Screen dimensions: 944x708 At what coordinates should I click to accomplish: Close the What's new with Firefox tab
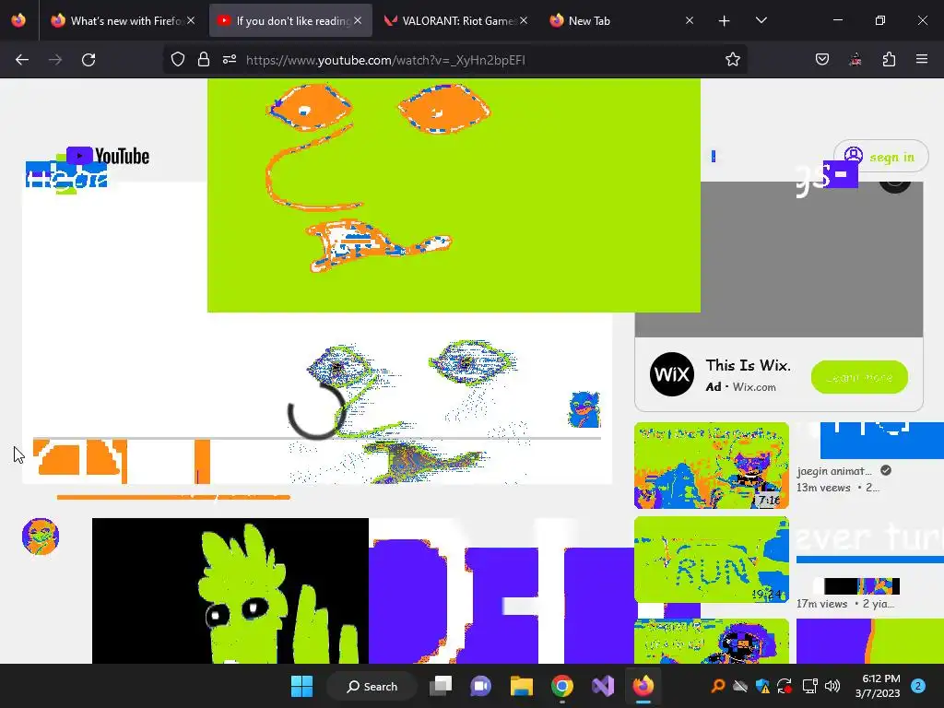(x=191, y=20)
